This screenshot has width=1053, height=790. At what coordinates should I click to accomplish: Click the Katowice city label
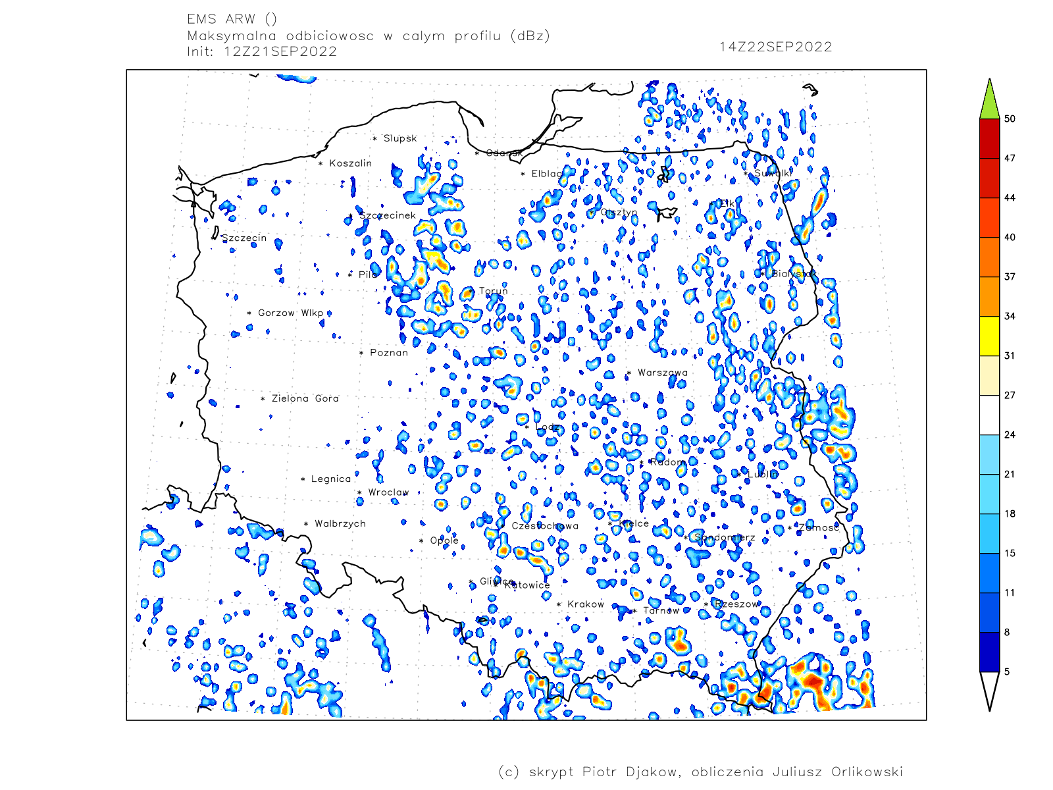tap(526, 585)
